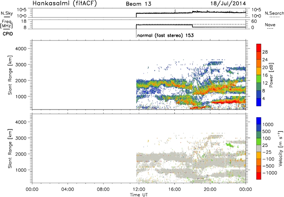Click the Freq. [MHz] axis label
The height and width of the screenshot is (197, 284).
click(7, 24)
